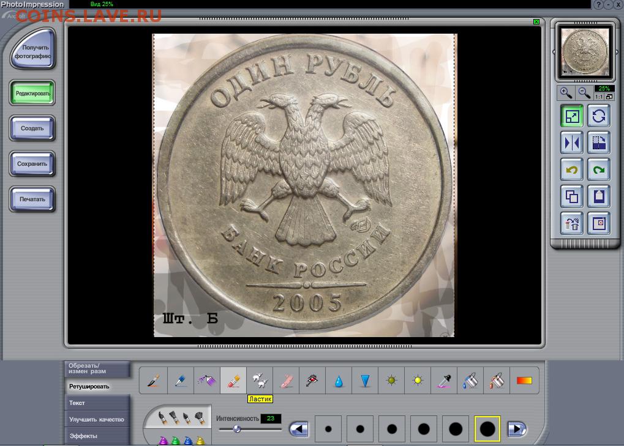The width and height of the screenshot is (624, 446).
Task: Select the purple spray can tool
Action: tap(206, 381)
